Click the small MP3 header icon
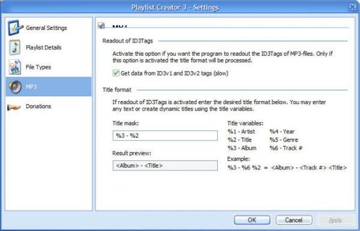This screenshot has width=360, height=231. (101, 25)
